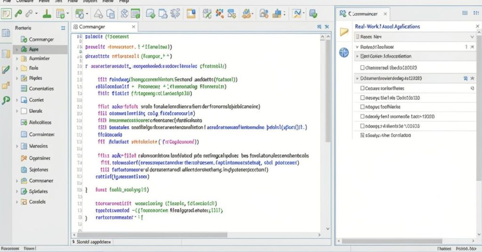
Task: Expand the Aominder folder node
Action: (17, 59)
